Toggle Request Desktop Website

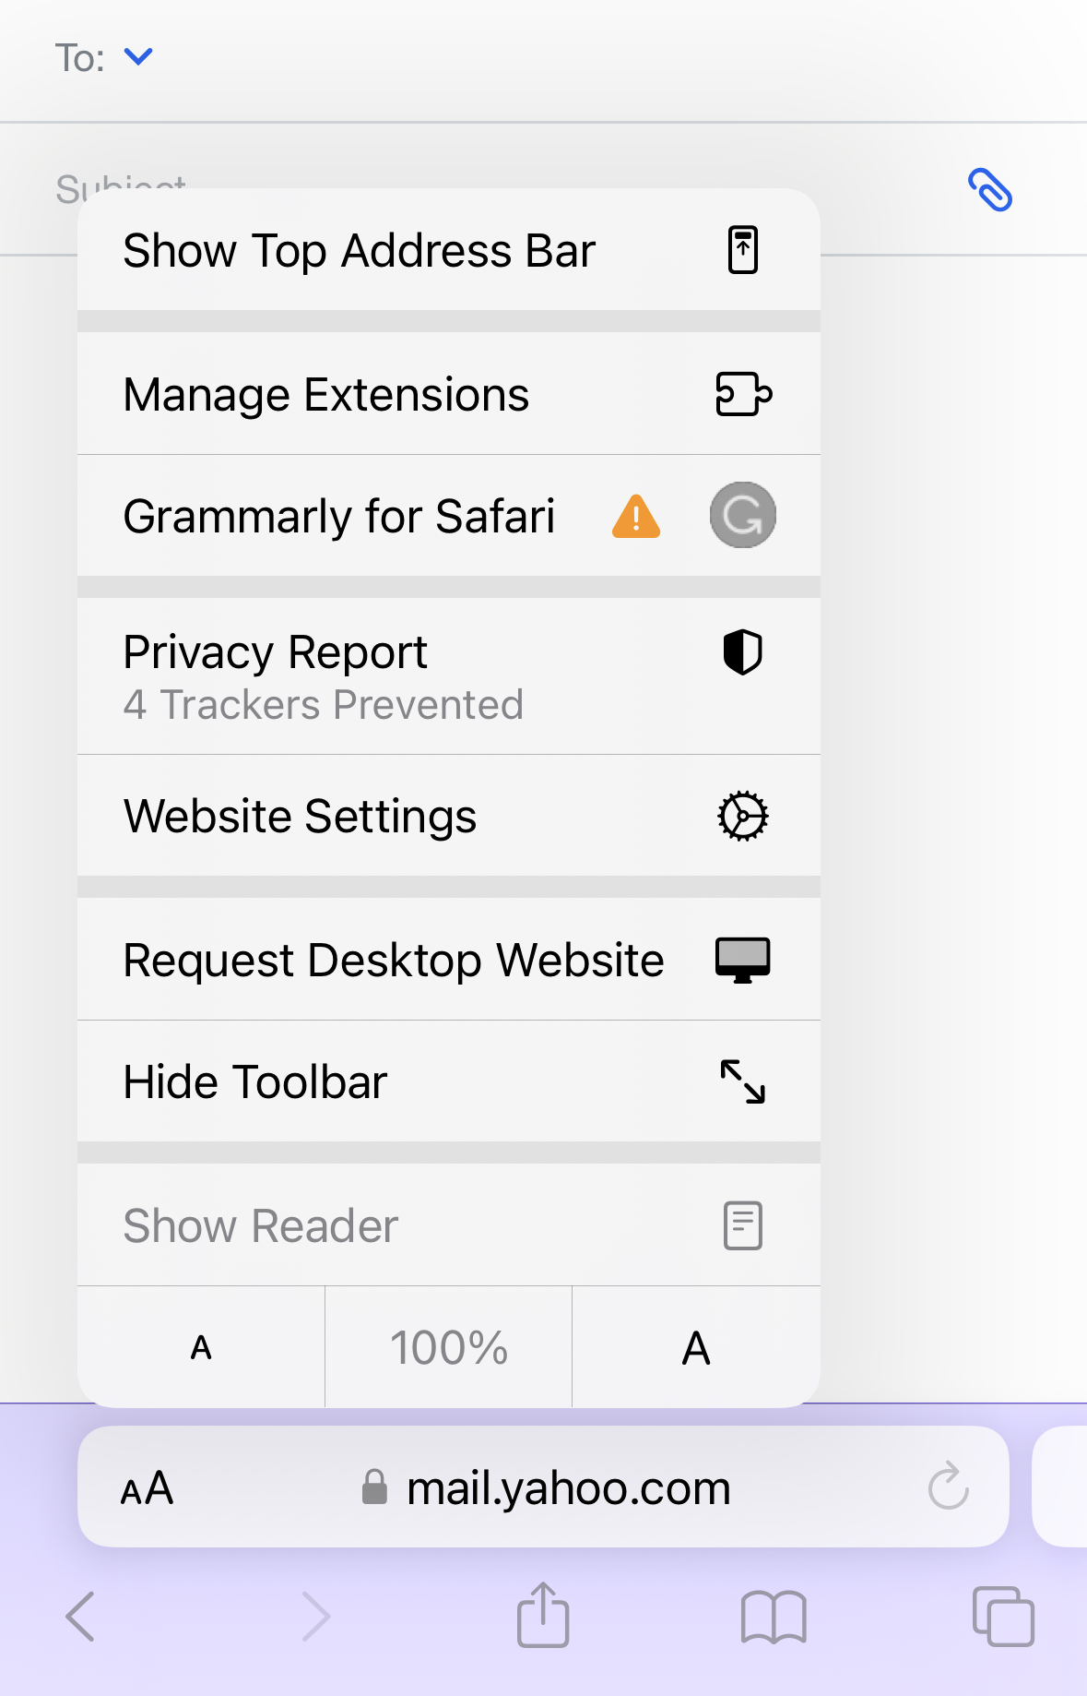click(x=449, y=960)
